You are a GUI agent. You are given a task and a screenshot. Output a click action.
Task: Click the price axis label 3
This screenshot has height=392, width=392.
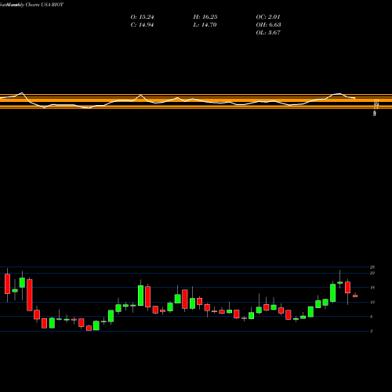372,331
